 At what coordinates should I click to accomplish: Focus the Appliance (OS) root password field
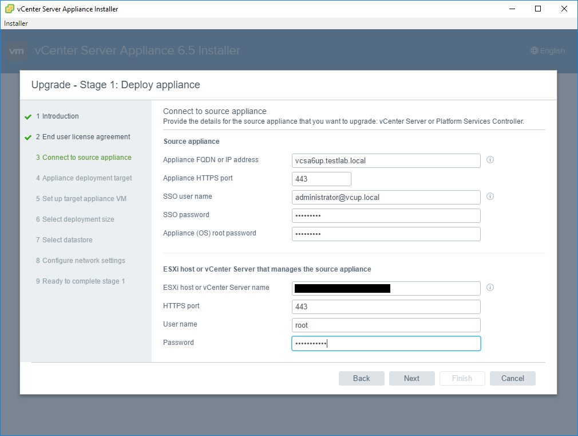(x=386, y=234)
